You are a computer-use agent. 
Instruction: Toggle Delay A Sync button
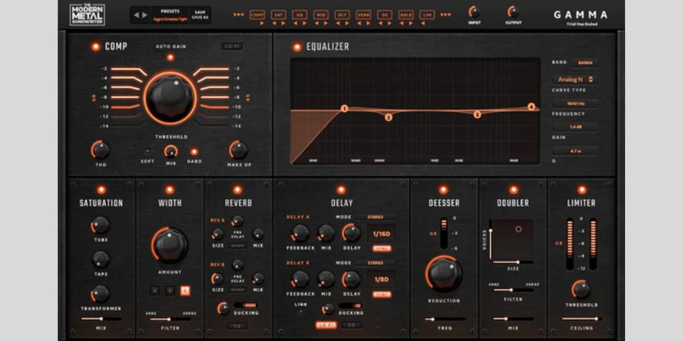pos(382,248)
